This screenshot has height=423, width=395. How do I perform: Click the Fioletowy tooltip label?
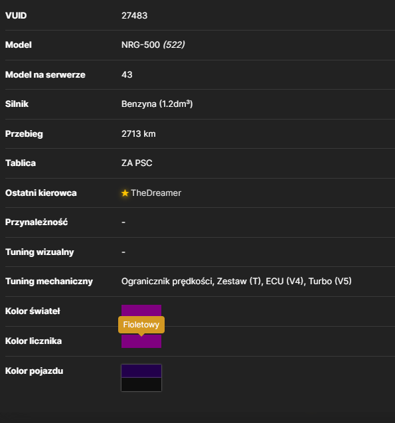[x=141, y=325]
